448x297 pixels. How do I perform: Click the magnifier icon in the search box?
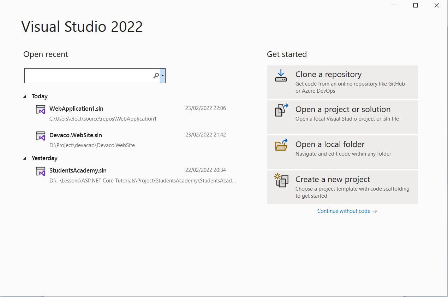tap(156, 76)
